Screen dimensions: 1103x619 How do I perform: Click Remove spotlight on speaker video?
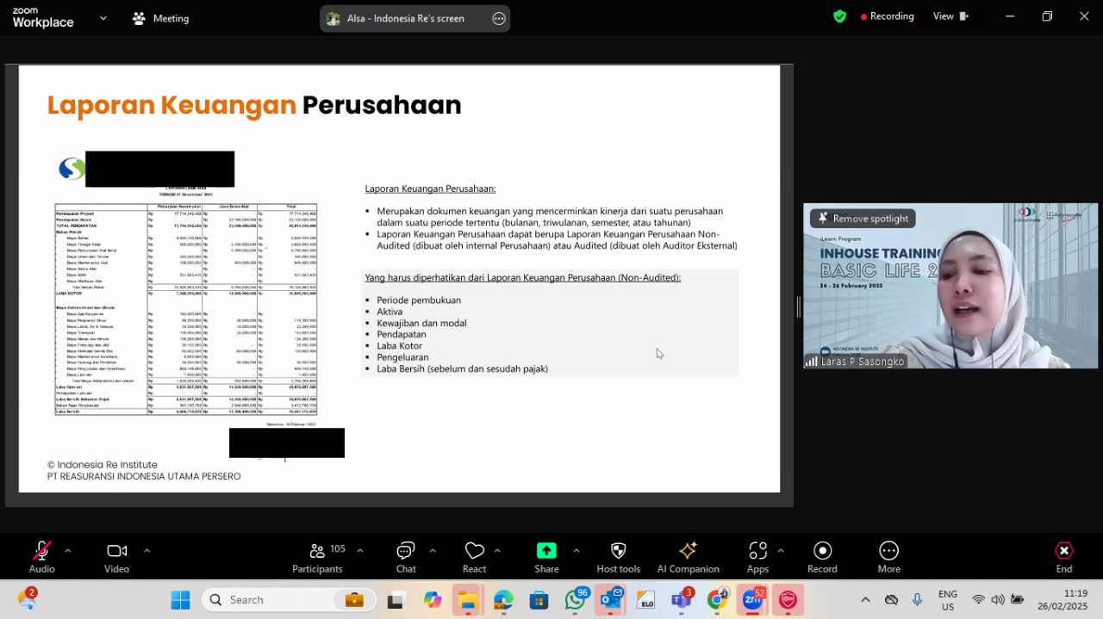pos(863,219)
